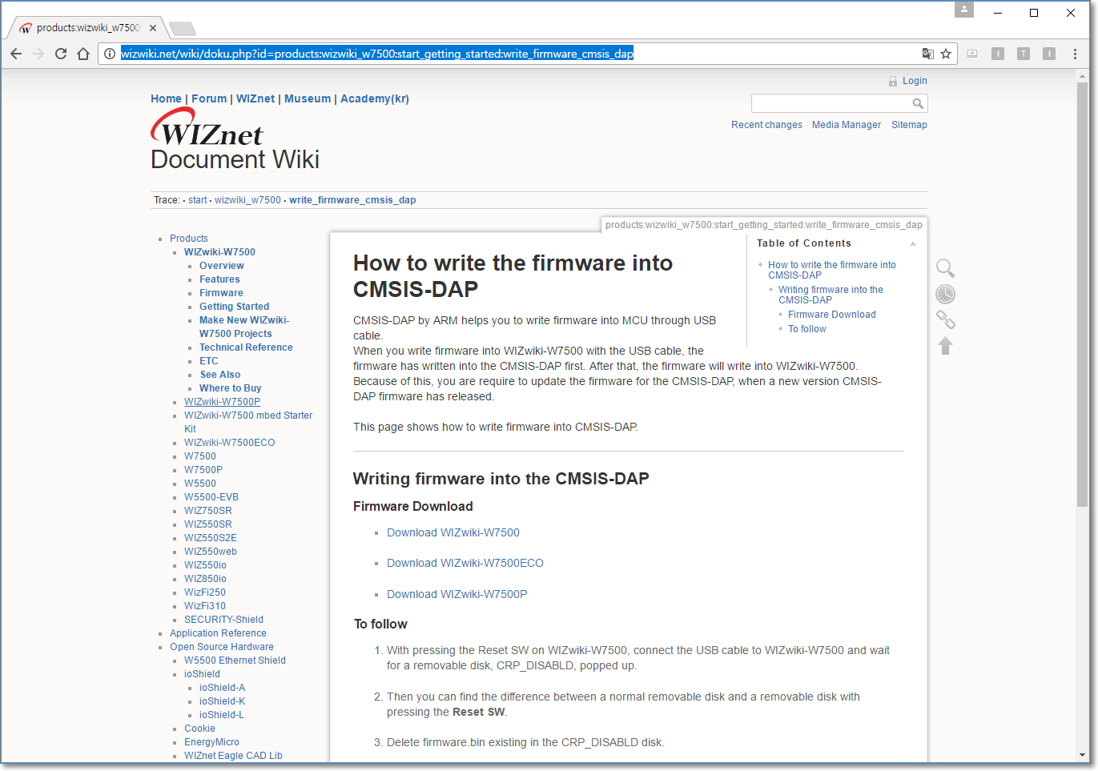Screen dimensions: 1098x771
Task: Open W5500 Ethernet Shield sidebar item
Action: pyautogui.click(x=235, y=661)
